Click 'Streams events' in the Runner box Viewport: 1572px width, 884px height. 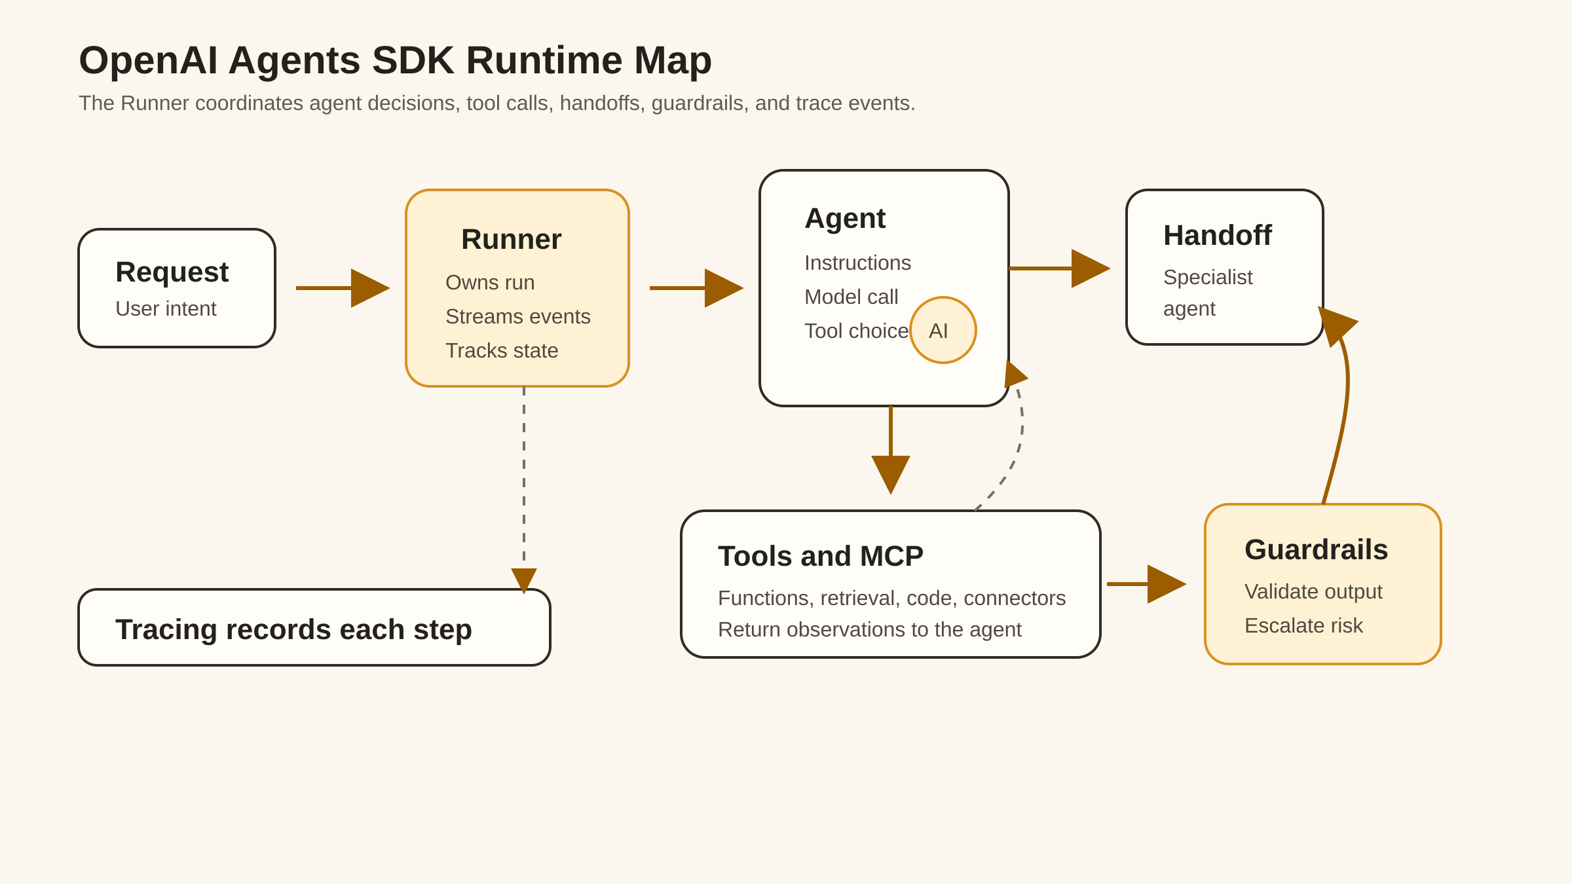517,316
